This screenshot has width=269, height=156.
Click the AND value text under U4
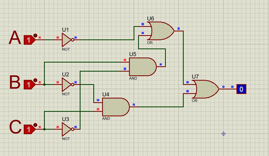pos(106,118)
